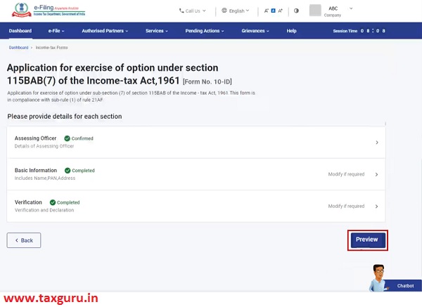The height and width of the screenshot is (307, 422).
Task: Click the Preview button
Action: [367, 240]
